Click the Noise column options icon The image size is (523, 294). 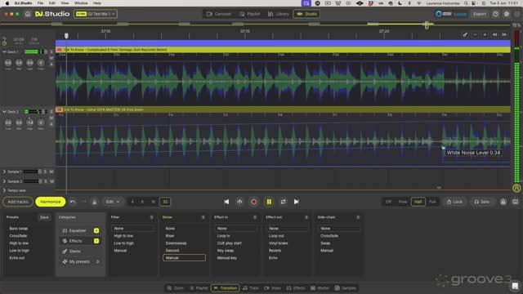click(x=203, y=217)
